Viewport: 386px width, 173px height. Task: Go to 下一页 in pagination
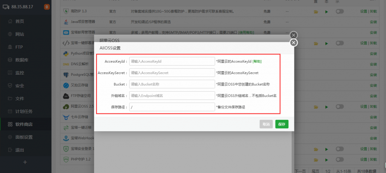(300, 171)
